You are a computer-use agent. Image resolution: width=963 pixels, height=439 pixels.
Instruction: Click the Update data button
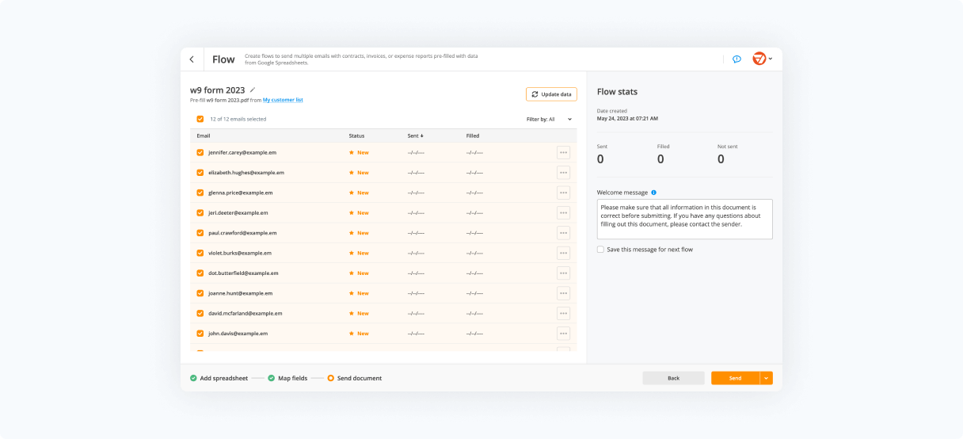(x=551, y=94)
